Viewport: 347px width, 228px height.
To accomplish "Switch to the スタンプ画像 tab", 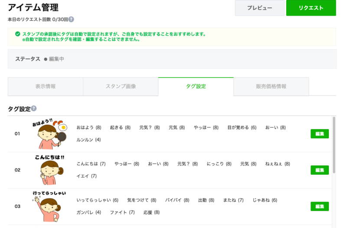I will (121, 86).
